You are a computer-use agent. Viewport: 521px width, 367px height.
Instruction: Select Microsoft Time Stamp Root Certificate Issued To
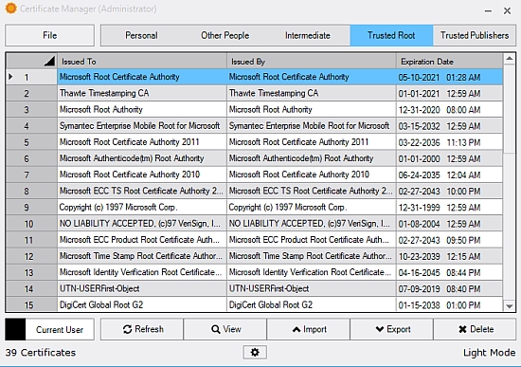[x=142, y=256]
